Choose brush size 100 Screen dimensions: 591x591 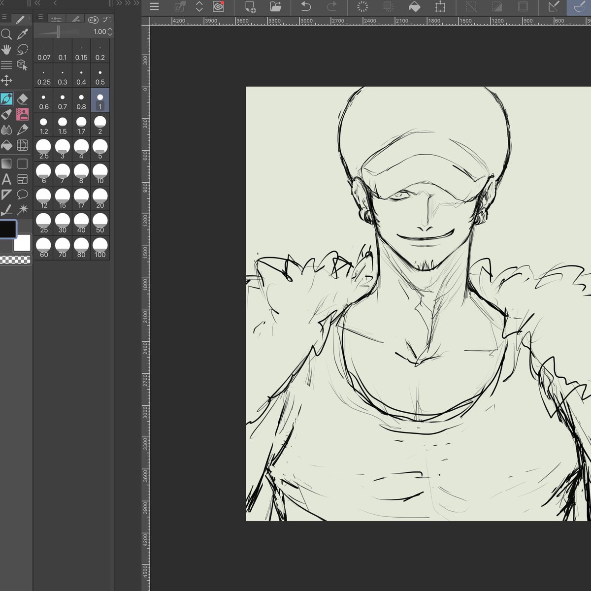pyautogui.click(x=100, y=248)
